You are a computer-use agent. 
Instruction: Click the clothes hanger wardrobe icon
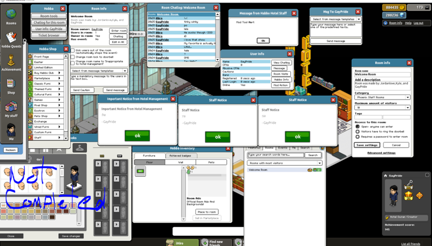[79, 147]
